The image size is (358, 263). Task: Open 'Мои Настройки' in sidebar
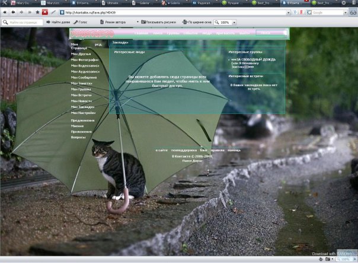coord(83,113)
